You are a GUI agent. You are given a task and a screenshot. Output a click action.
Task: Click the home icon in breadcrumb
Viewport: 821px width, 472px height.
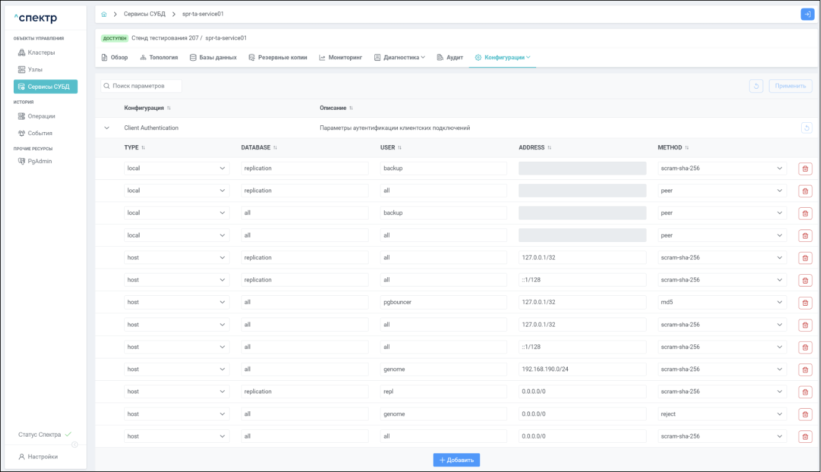pyautogui.click(x=104, y=14)
